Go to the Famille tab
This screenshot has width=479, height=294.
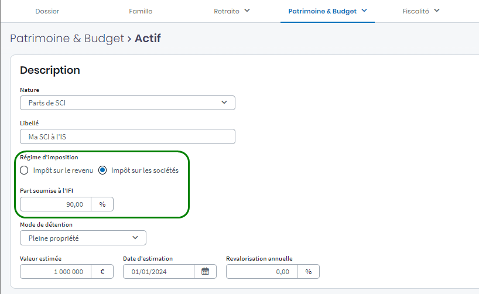(141, 11)
